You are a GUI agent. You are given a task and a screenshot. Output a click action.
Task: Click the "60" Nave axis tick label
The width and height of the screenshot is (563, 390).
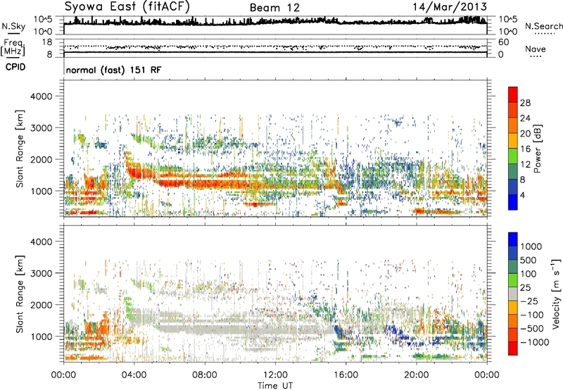pyautogui.click(x=503, y=42)
